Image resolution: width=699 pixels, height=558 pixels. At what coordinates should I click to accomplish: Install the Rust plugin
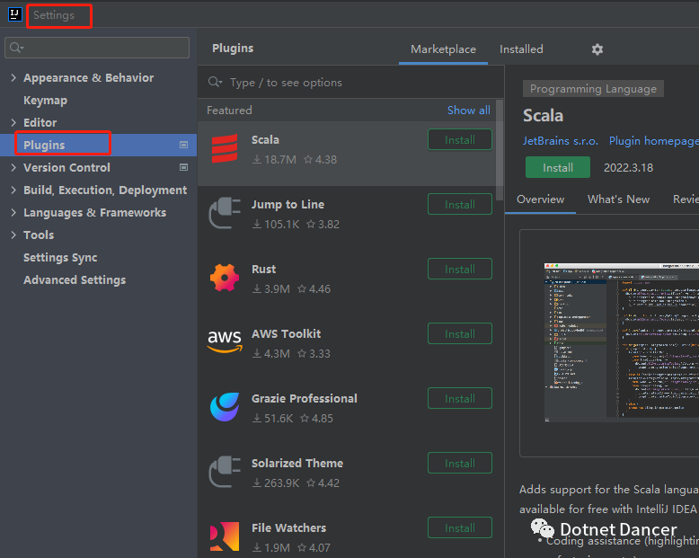[460, 270]
